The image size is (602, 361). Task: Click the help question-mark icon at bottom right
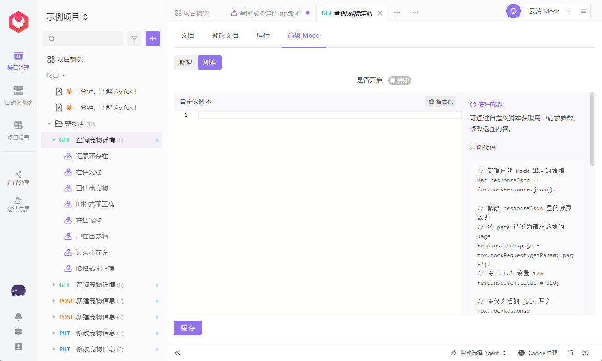point(586,353)
